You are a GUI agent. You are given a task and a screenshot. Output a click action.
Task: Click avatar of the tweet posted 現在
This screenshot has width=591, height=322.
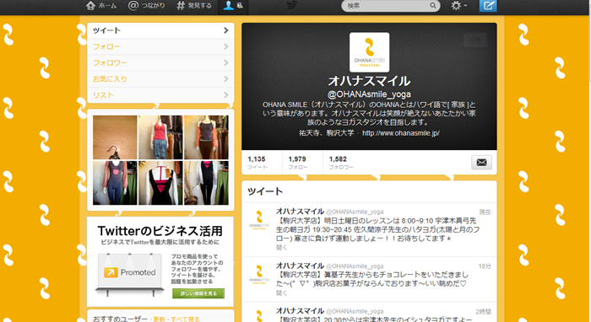point(259,221)
